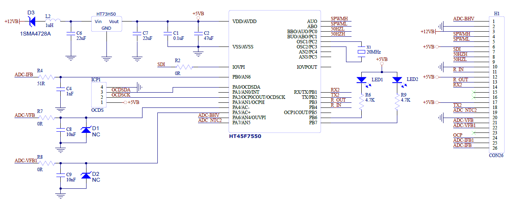
Task: Click the D1 zener diode symbol
Action: click(86, 129)
